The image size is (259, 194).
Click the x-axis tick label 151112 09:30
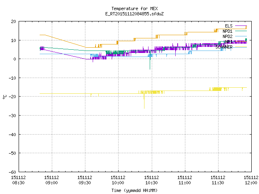(85, 180)
